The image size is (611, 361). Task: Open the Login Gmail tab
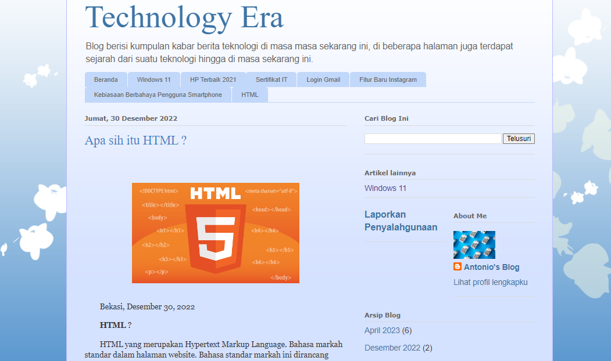coord(323,80)
